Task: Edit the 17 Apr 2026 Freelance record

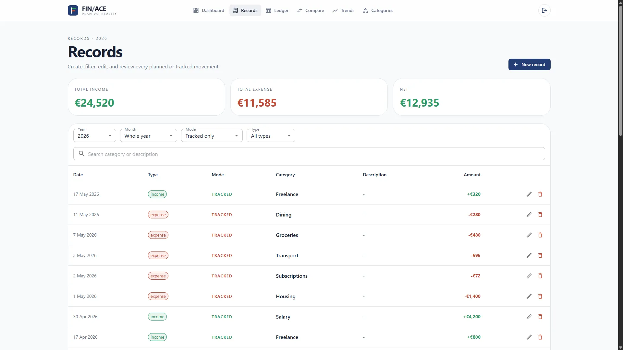Action: [x=529, y=337]
